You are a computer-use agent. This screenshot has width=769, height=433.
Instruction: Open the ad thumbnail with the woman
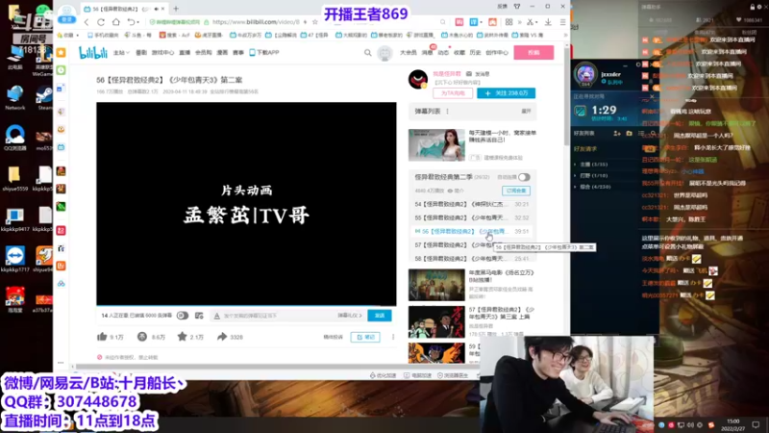pyautogui.click(x=436, y=145)
